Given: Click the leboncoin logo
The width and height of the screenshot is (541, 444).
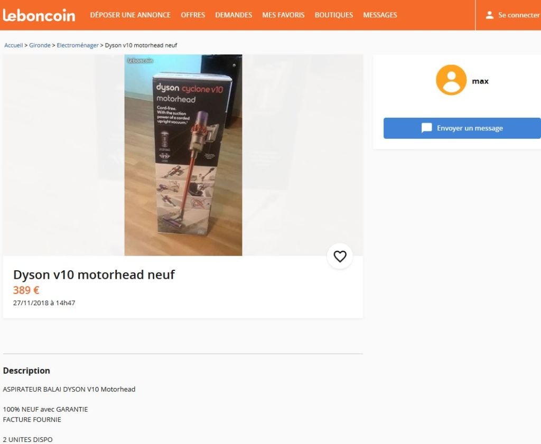Looking at the screenshot, I should (x=39, y=15).
